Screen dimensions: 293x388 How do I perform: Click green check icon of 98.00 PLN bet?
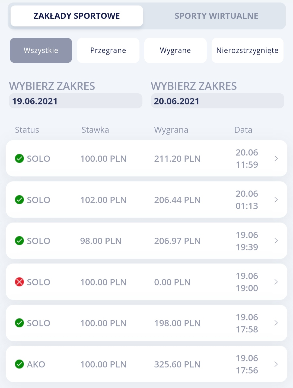19,241
